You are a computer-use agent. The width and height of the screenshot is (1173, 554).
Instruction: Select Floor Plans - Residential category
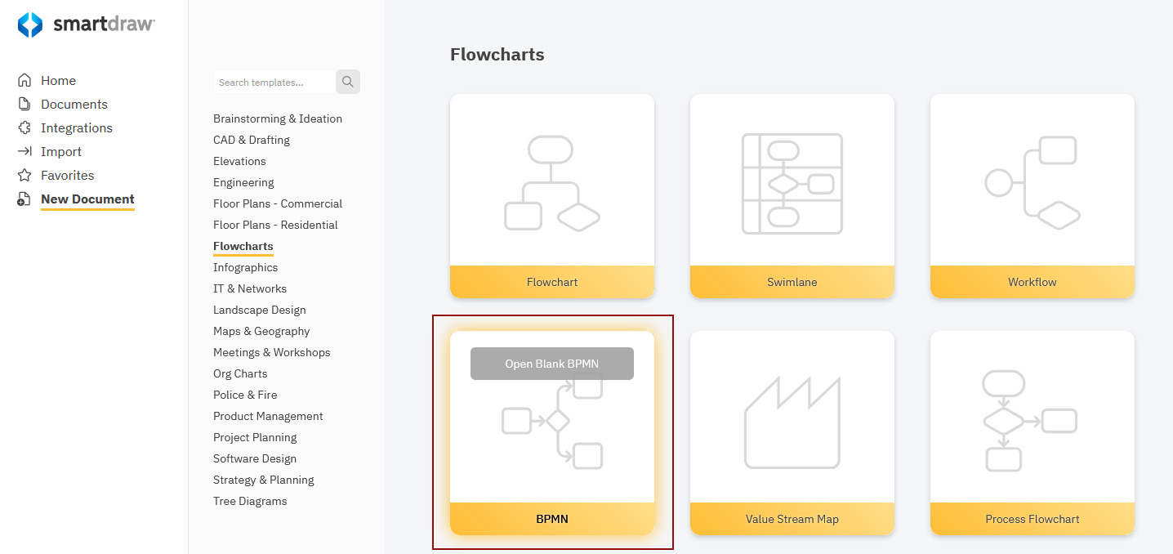pos(275,225)
